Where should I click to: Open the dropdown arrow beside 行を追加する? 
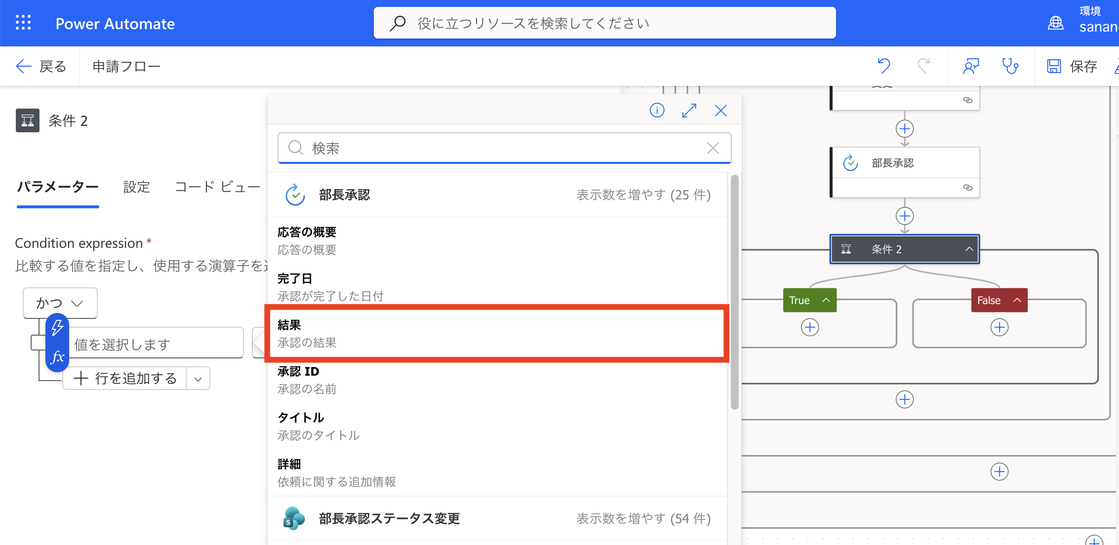pos(198,379)
